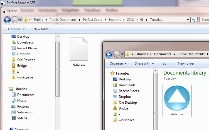Select Old Desktop in Open dialog sidebar
209x130 pixels.
tap(23, 60)
